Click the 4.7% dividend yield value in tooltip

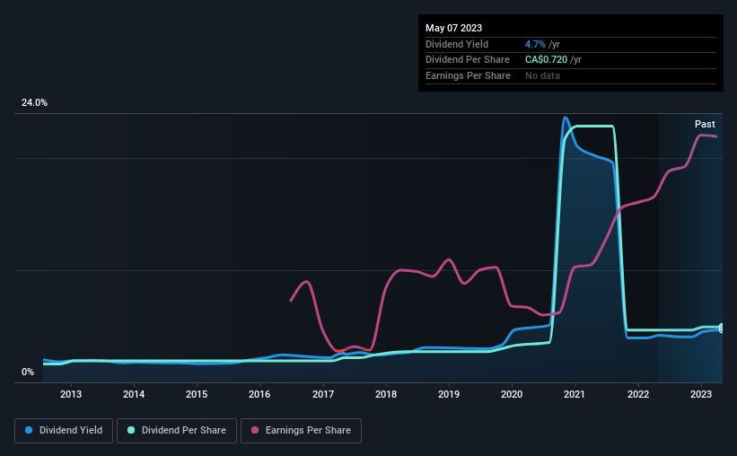536,44
